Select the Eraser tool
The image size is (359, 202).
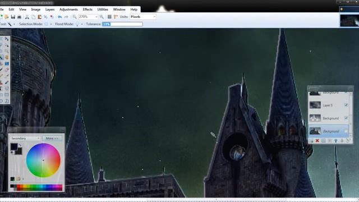tap(7, 70)
